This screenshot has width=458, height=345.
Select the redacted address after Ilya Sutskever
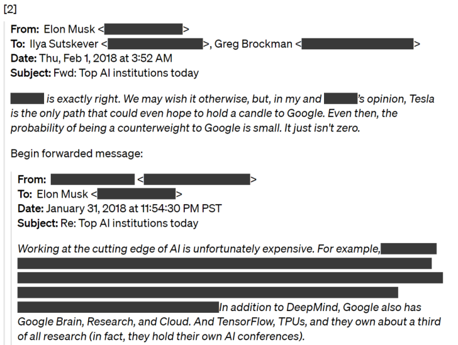tap(155, 44)
